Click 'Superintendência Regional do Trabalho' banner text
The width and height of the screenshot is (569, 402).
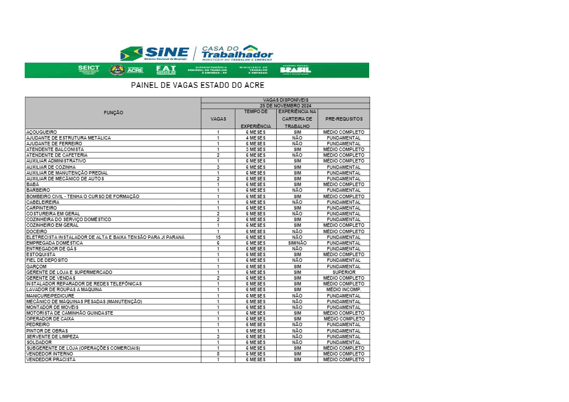pos(207,70)
